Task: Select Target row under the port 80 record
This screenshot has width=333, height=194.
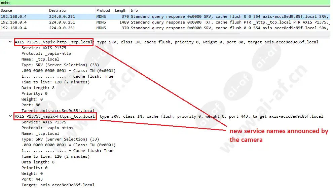Action: (58, 111)
